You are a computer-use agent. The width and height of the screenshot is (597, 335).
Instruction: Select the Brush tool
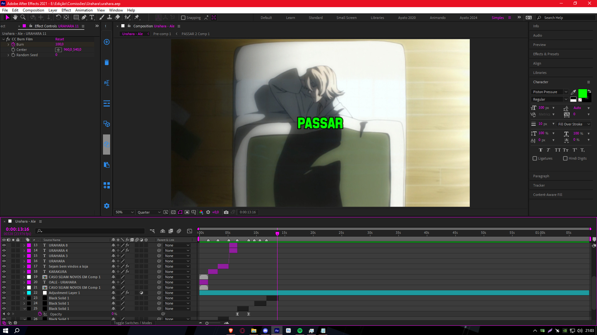tap(102, 17)
